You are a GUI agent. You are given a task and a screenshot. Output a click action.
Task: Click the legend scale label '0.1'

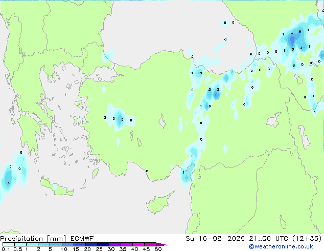pyautogui.click(x=6, y=249)
